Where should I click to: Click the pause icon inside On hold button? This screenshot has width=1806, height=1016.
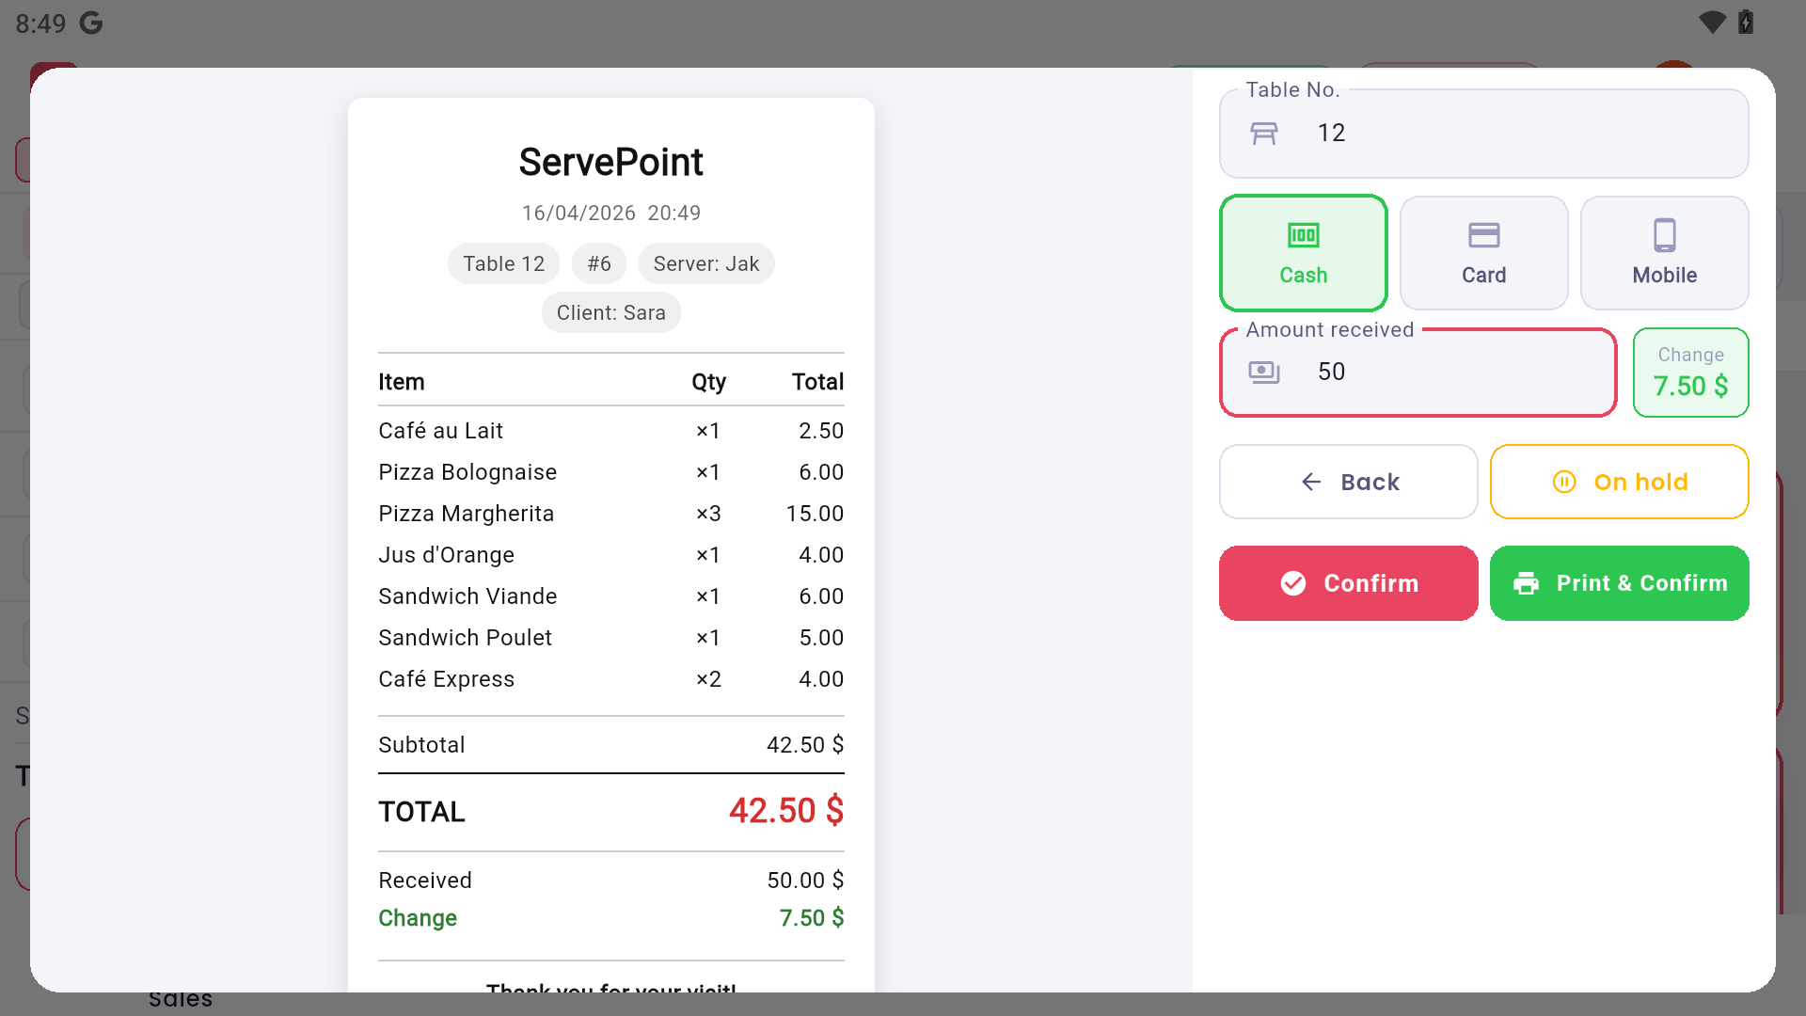[x=1565, y=482]
